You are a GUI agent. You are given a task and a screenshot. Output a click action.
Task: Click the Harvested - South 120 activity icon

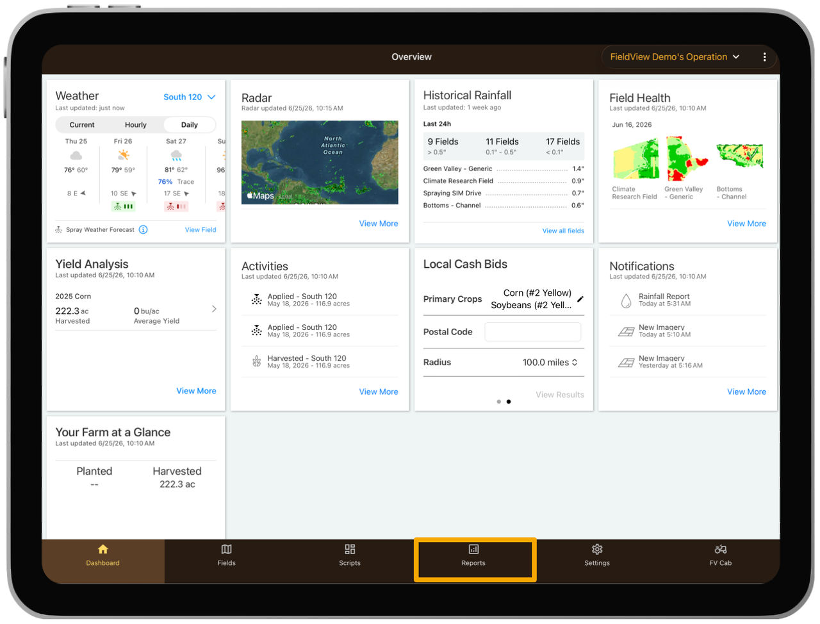point(256,362)
